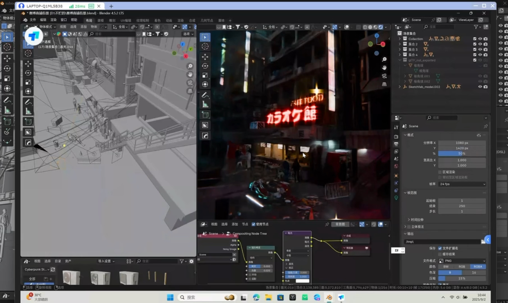Collapse the 格式 format panel

click(x=409, y=135)
